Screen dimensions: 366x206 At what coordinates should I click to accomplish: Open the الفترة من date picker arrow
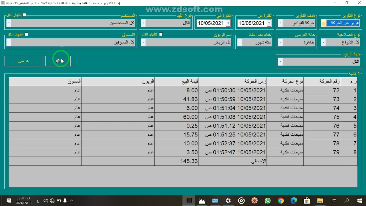point(269,23)
